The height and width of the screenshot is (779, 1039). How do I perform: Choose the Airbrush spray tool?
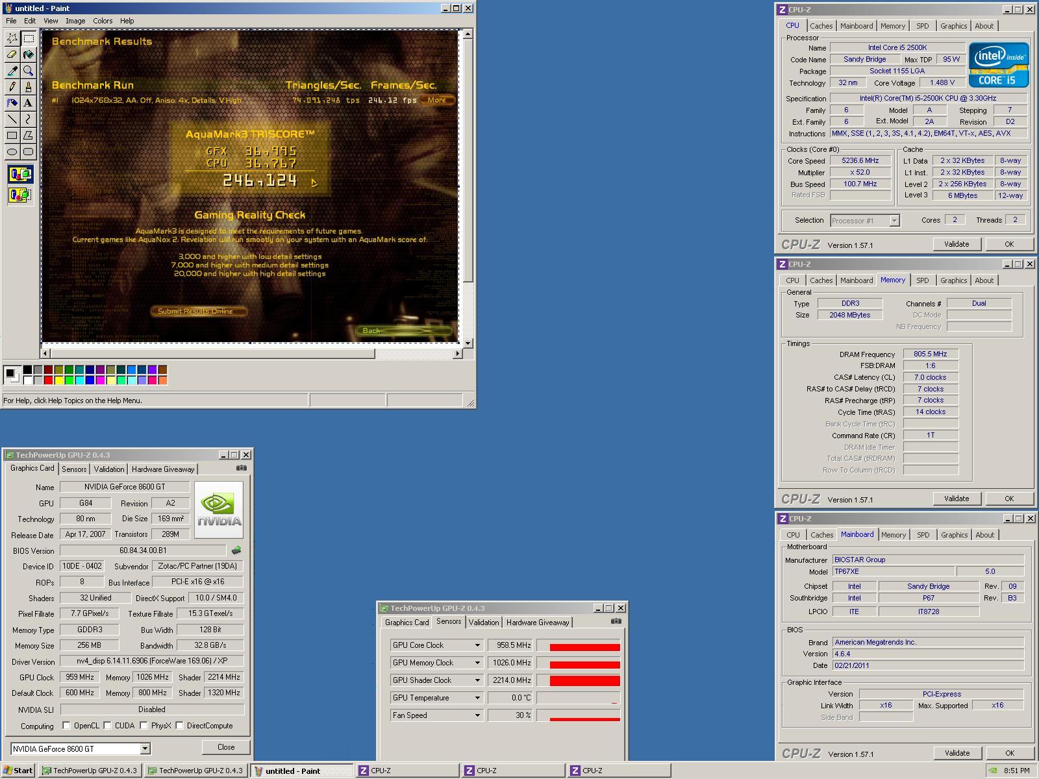[12, 103]
